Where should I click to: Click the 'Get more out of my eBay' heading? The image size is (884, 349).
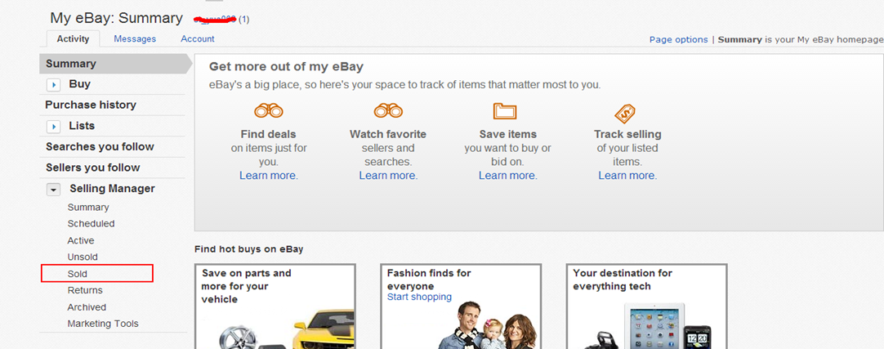[286, 66]
